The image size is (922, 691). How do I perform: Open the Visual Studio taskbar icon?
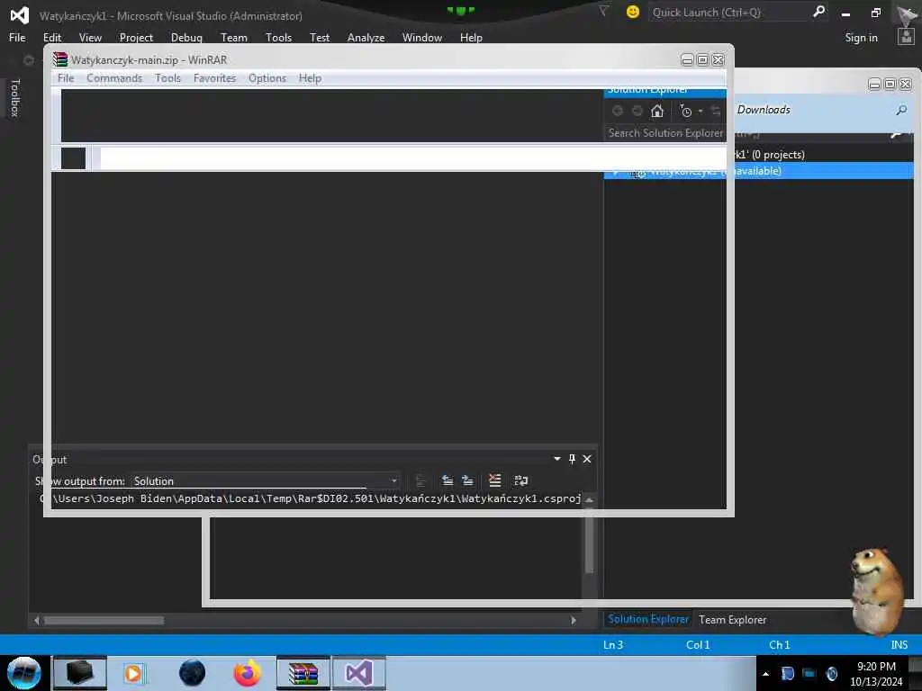click(358, 673)
